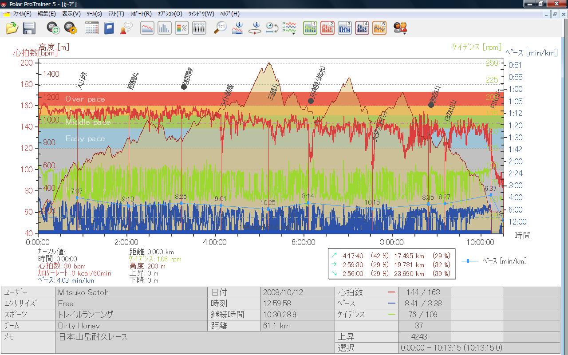This screenshot has width=568, height=355.
Task: Click the selection range 0:00:00 – 10:13:15
Action: [x=478, y=348]
